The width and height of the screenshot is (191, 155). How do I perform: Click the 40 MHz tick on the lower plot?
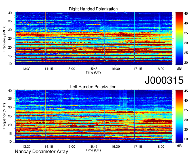pos(10,91)
